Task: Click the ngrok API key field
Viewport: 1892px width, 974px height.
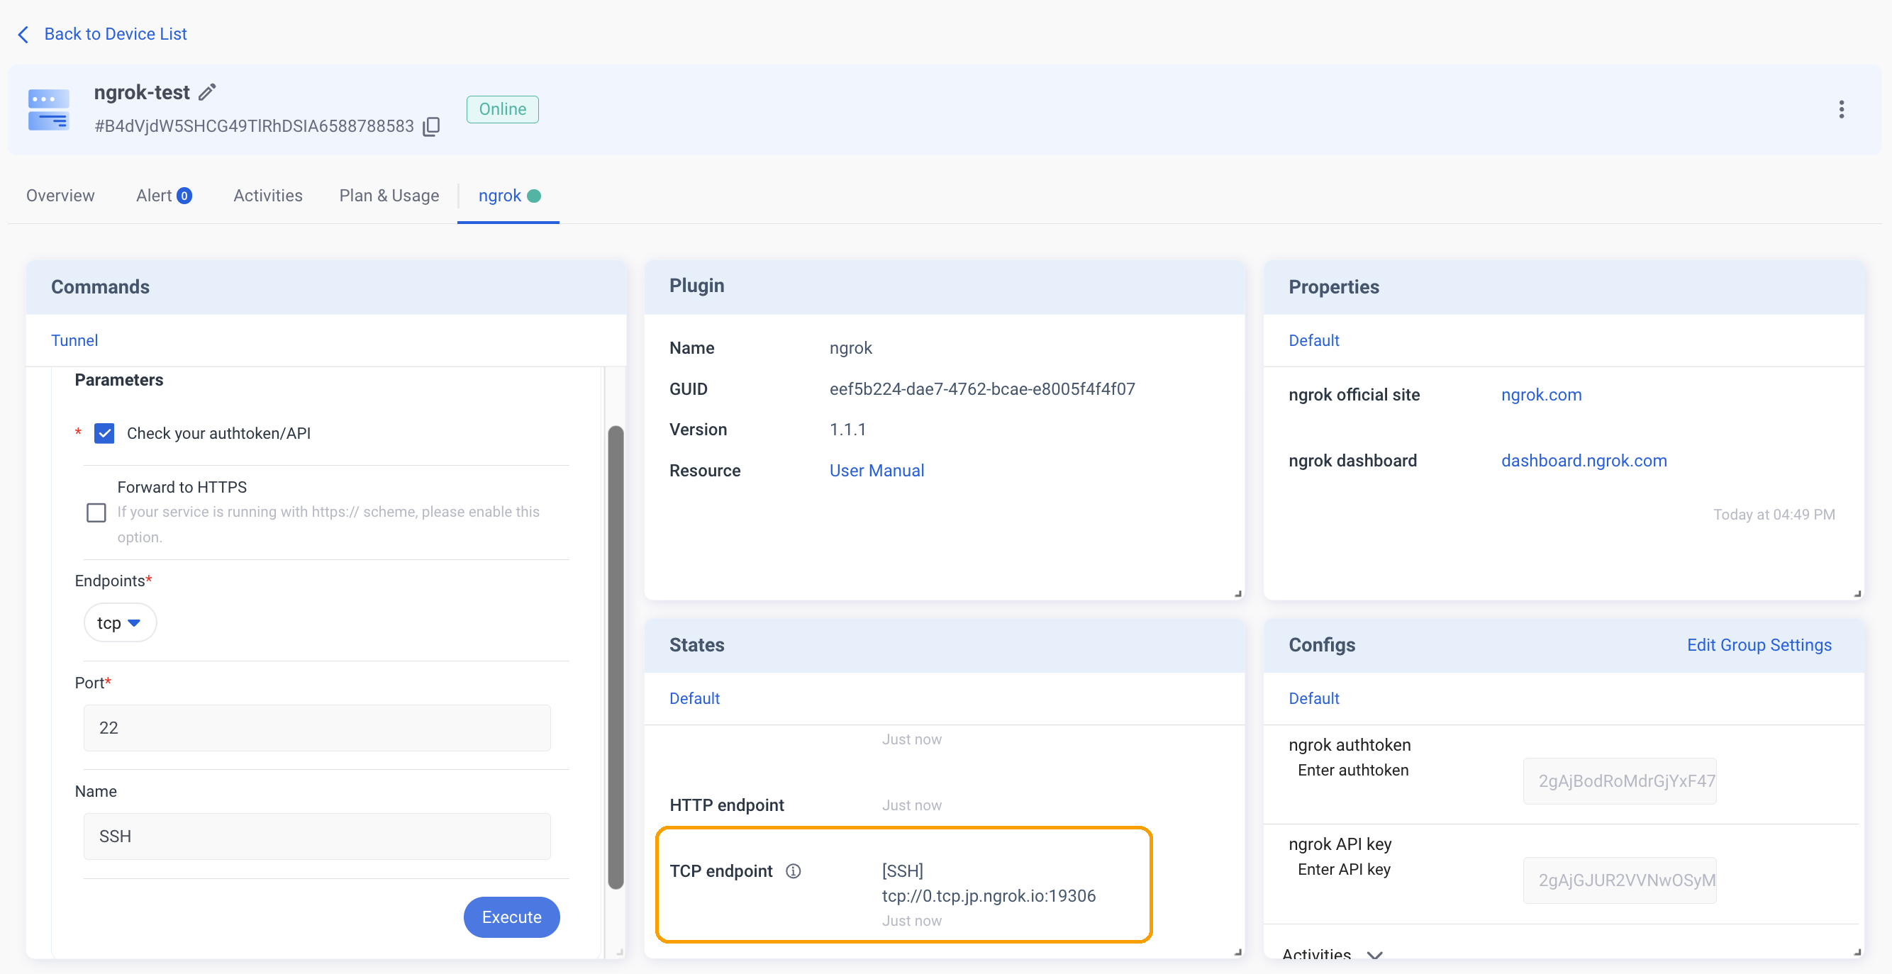Action: 1619,880
